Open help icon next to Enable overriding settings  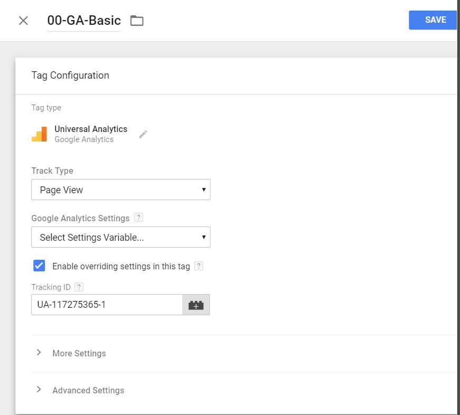[198, 266]
